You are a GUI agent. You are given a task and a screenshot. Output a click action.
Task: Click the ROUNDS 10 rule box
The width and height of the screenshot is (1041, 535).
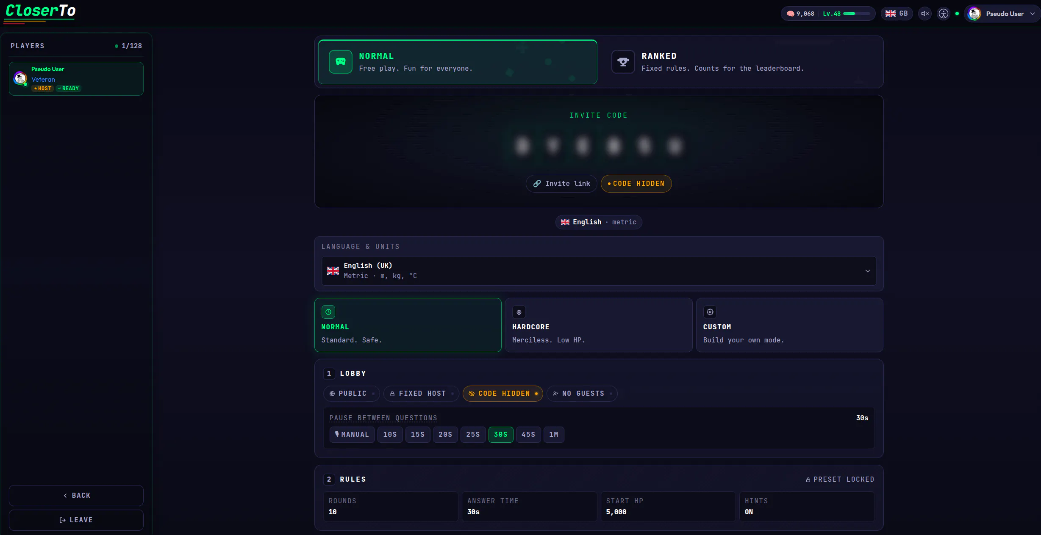coord(391,507)
